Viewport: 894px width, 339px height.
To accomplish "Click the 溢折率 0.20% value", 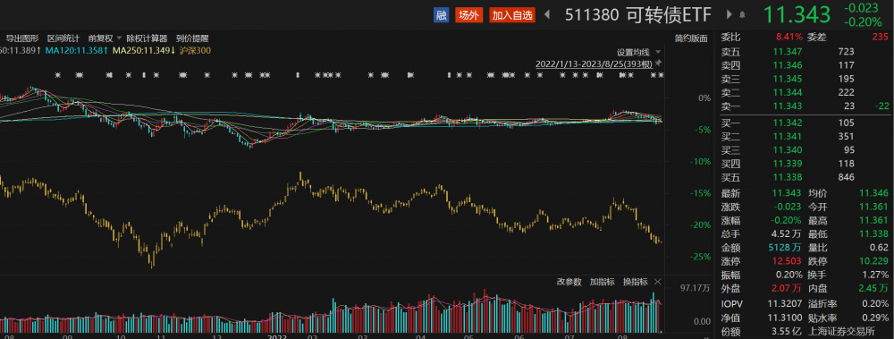I will click(x=876, y=303).
